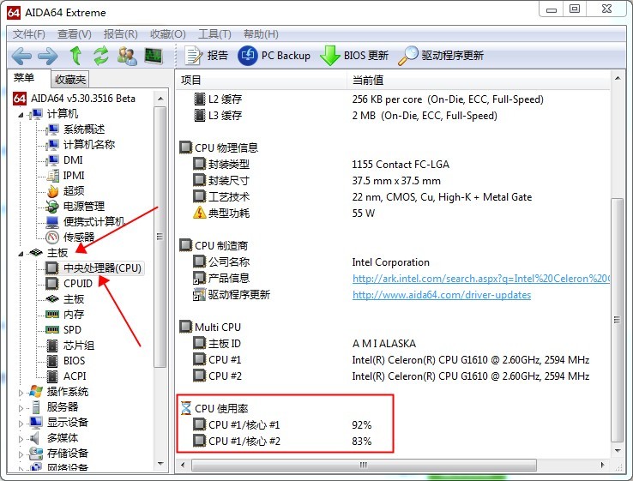Switch to the 菜单 tab
The width and height of the screenshot is (633, 481).
coord(24,77)
